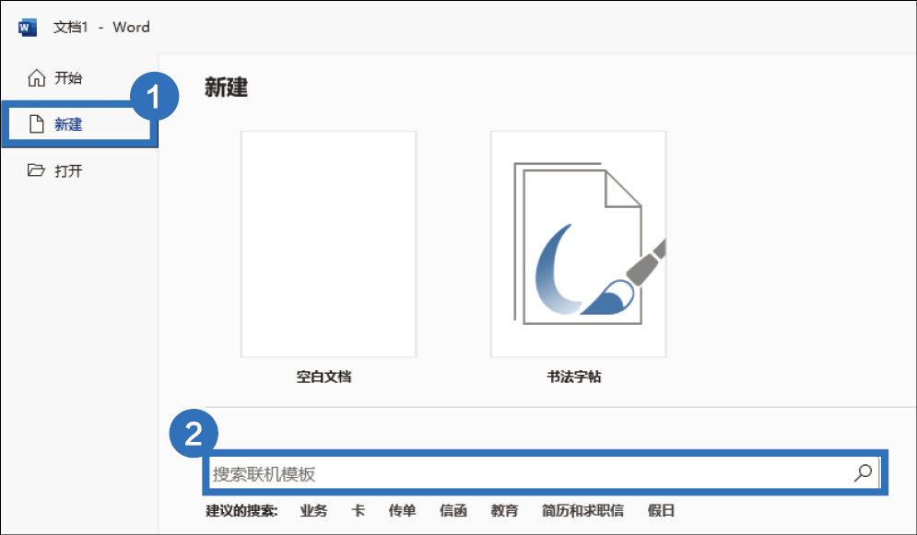Click the calligraphy brush template image
The image size is (917, 535).
[x=578, y=244]
